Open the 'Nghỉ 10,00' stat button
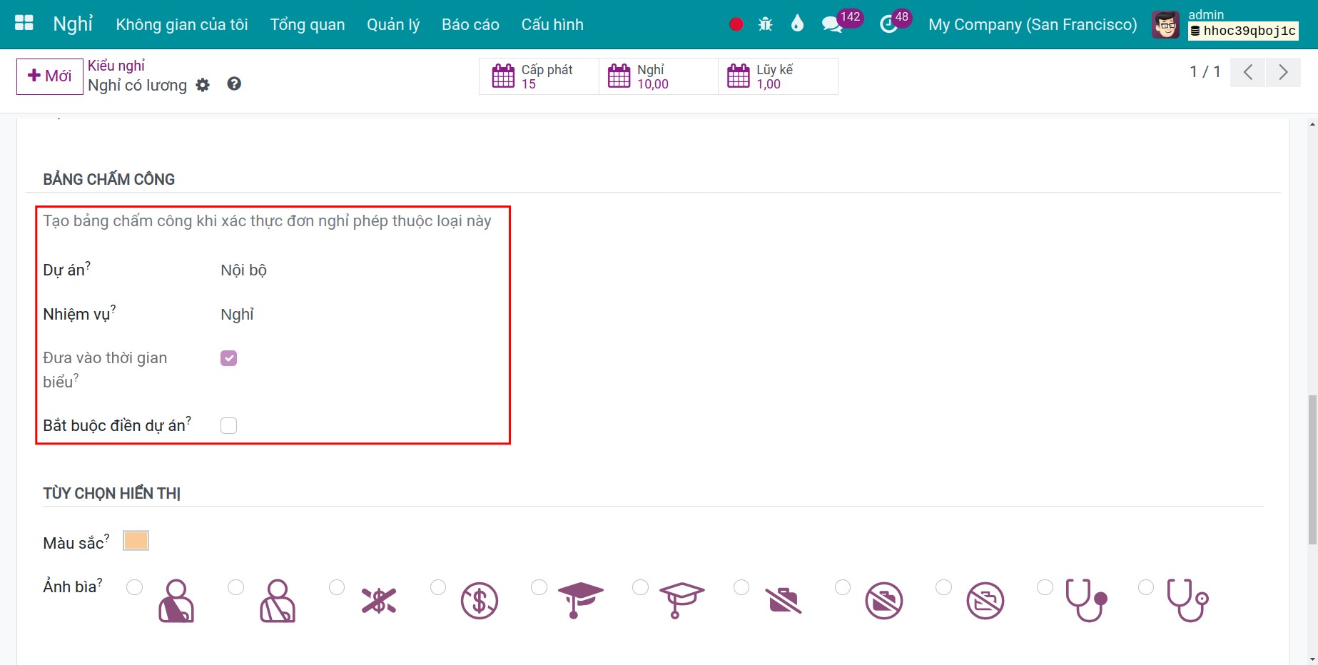This screenshot has width=1318, height=665. [x=658, y=76]
